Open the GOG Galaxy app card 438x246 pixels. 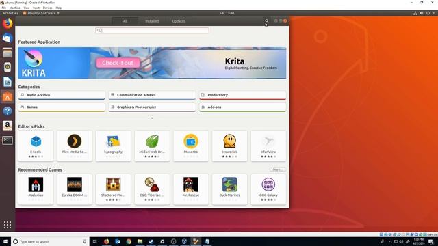coord(268,189)
